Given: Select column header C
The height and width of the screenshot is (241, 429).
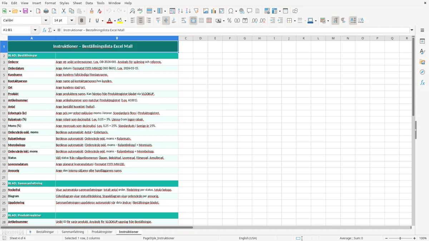Looking at the screenshot, I should 186,38.
